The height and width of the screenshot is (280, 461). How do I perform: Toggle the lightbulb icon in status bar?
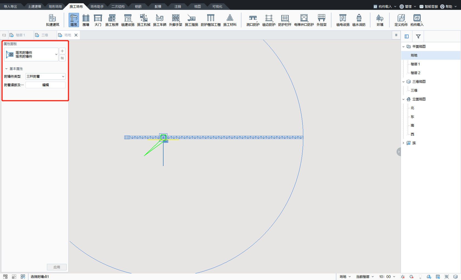coord(420,277)
